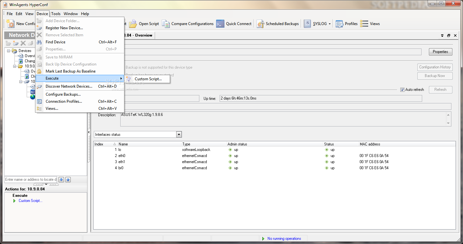Click the Properties button
This screenshot has width=463, height=244.
(440, 52)
